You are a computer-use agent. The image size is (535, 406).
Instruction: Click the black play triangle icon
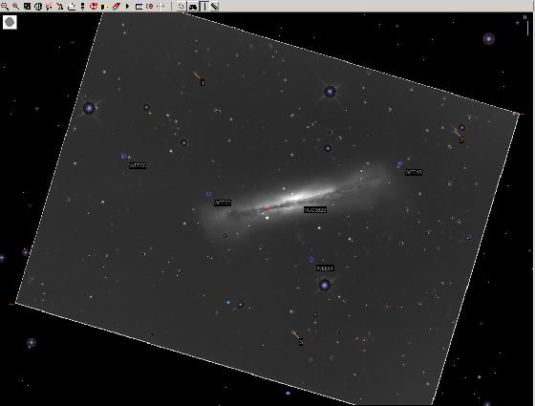pos(127,6)
